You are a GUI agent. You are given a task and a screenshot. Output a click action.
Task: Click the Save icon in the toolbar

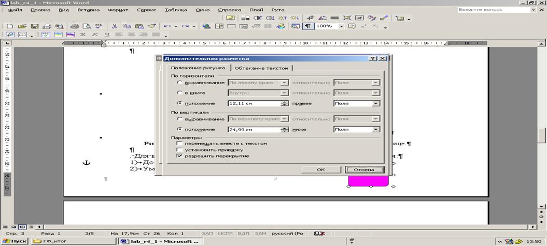tap(34, 26)
